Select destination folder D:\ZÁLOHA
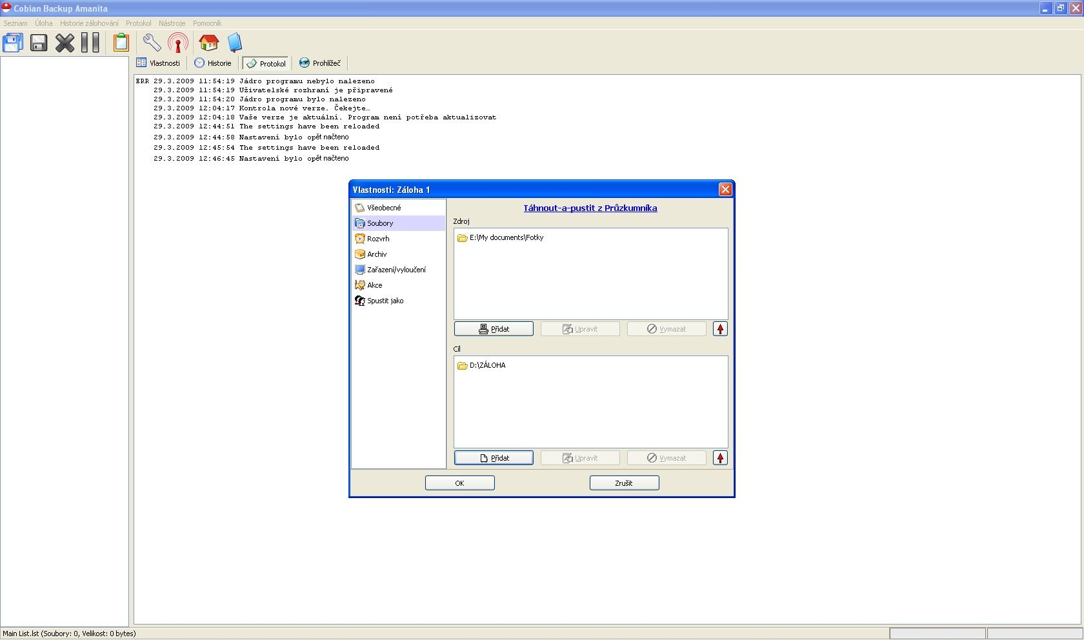Image resolution: width=1084 pixels, height=640 pixels. pyautogui.click(x=481, y=365)
